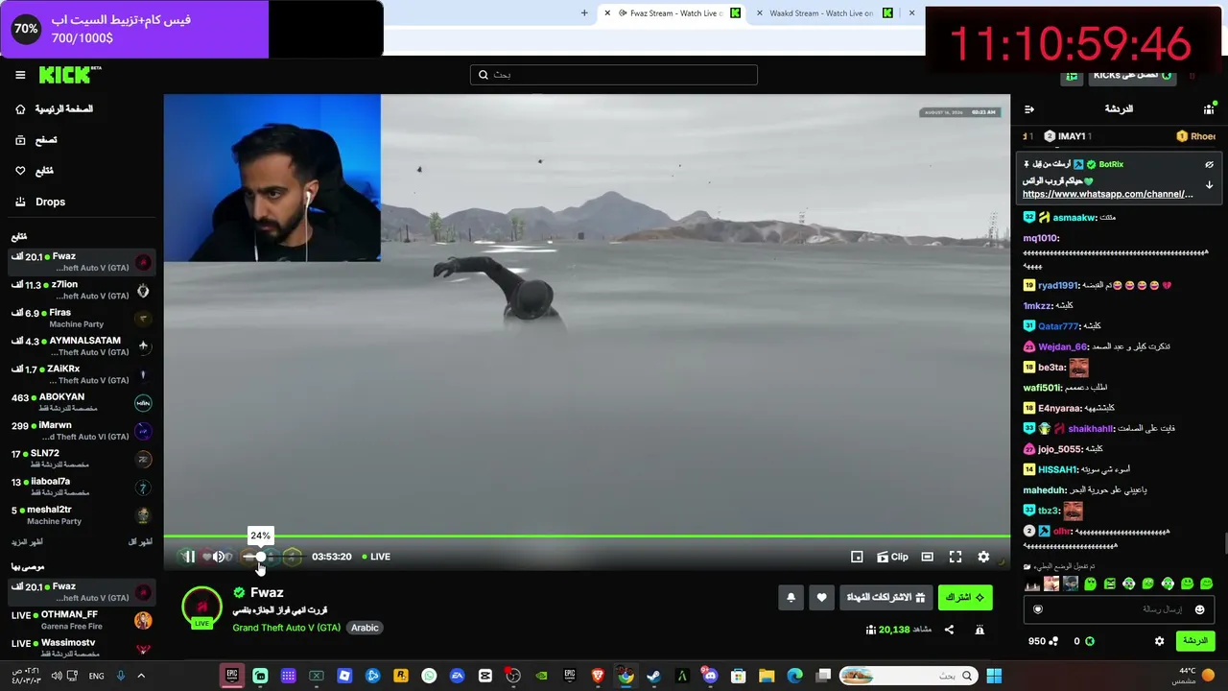Open ryad1991 chat user profile
The height and width of the screenshot is (691, 1228).
1058,285
